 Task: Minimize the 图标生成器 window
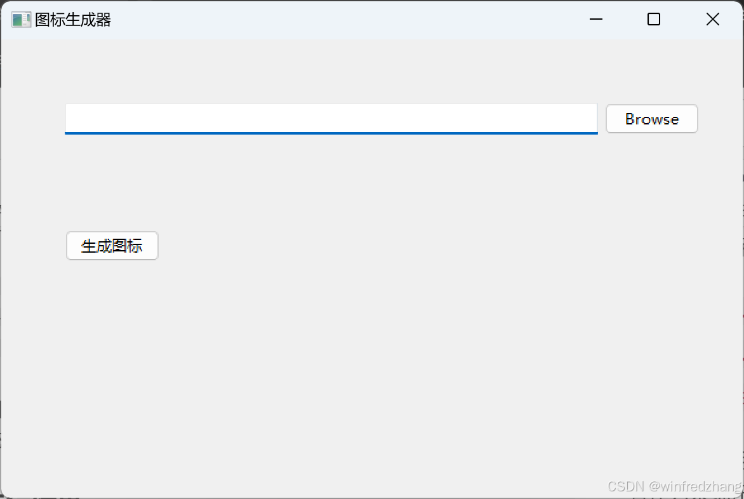[x=595, y=20]
